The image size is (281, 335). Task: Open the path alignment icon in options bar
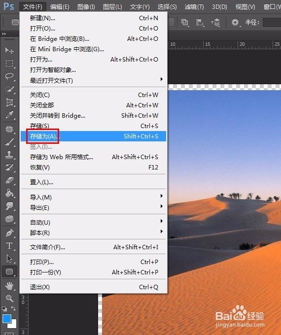(x=200, y=22)
